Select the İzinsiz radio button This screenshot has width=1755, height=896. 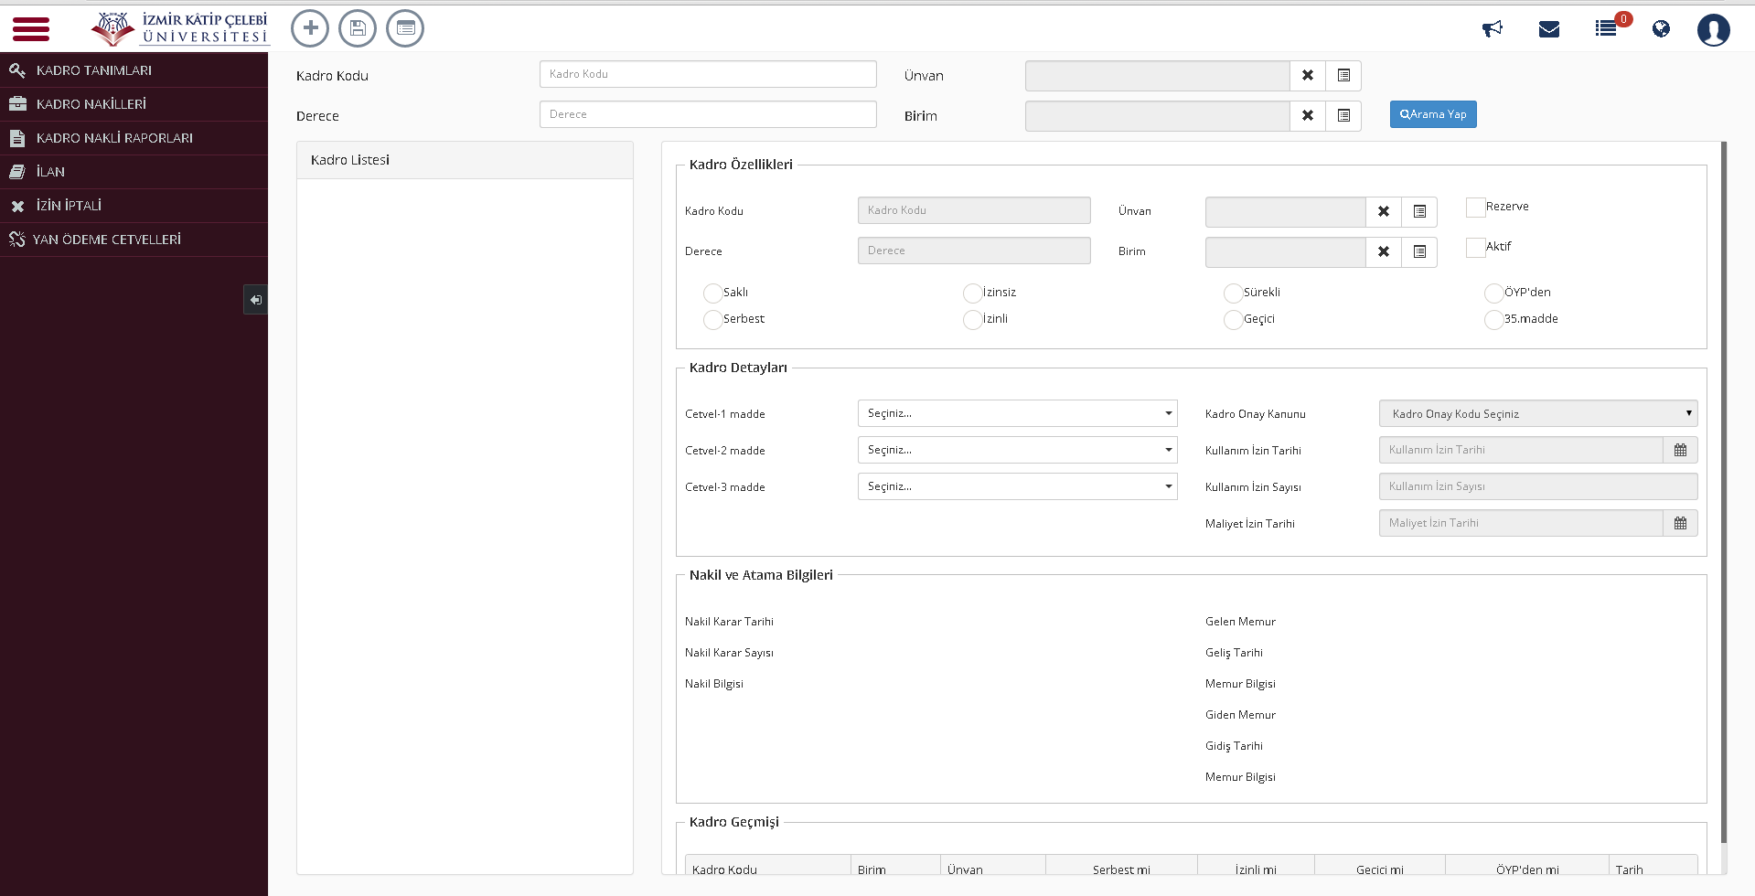pos(972,293)
